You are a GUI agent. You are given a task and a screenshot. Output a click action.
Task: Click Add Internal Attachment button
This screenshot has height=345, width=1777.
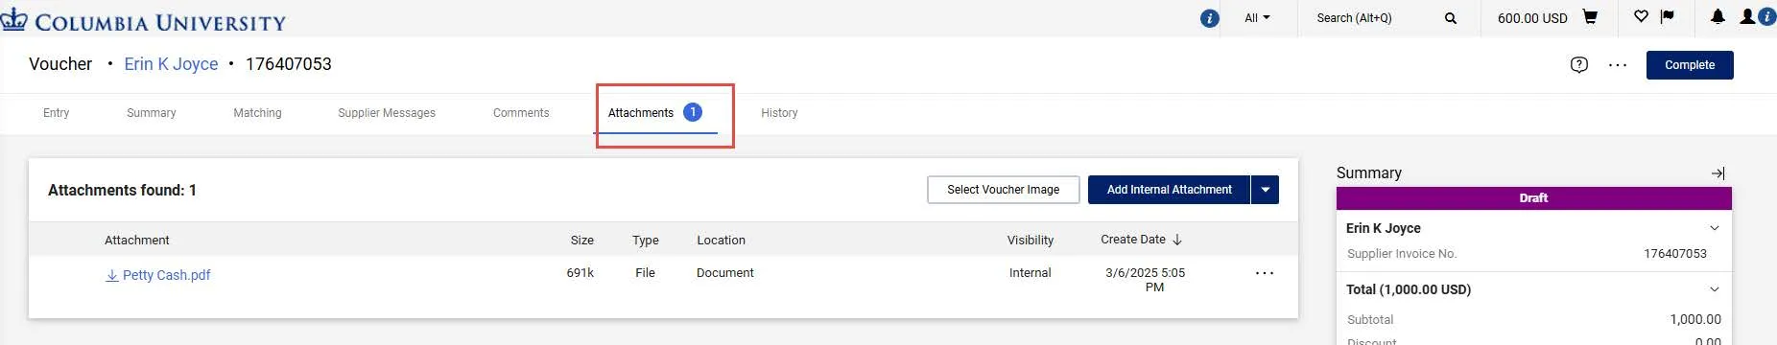pos(1169,190)
